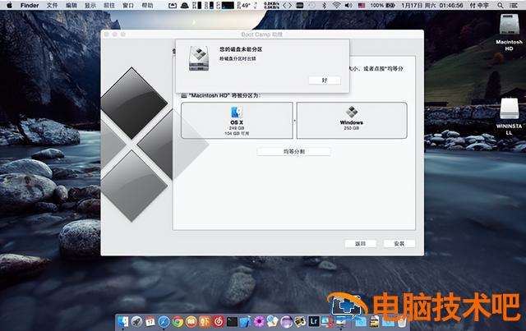Open the 窗口 menu
The width and height of the screenshot is (526, 331).
click(128, 6)
